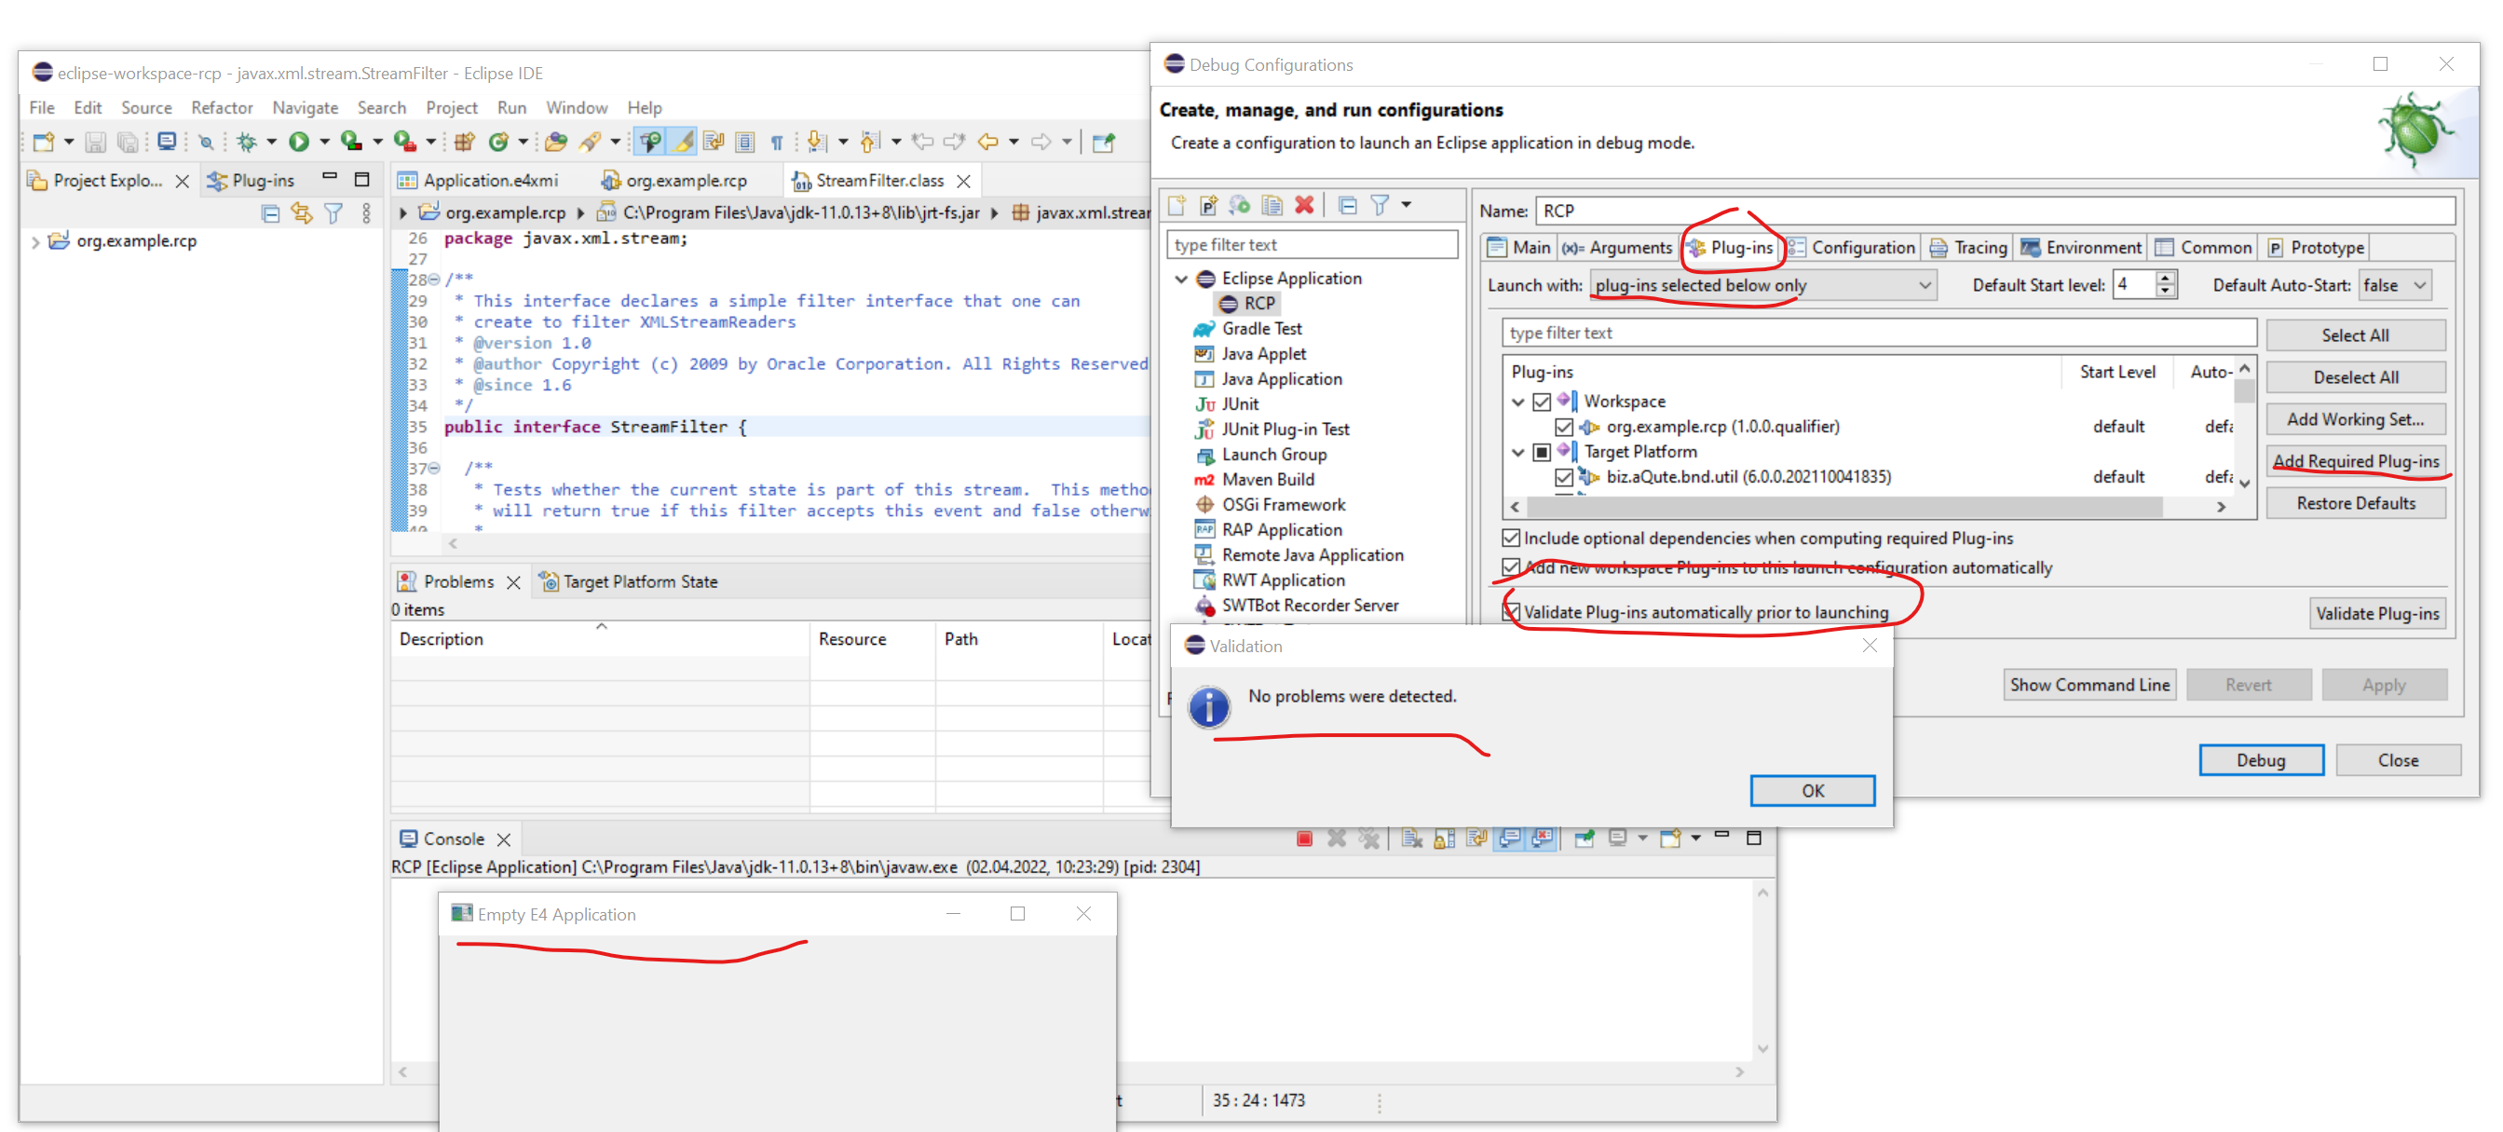Click Deselect All button
Viewport: 2503px width, 1132px height.
pyautogui.click(x=2354, y=377)
